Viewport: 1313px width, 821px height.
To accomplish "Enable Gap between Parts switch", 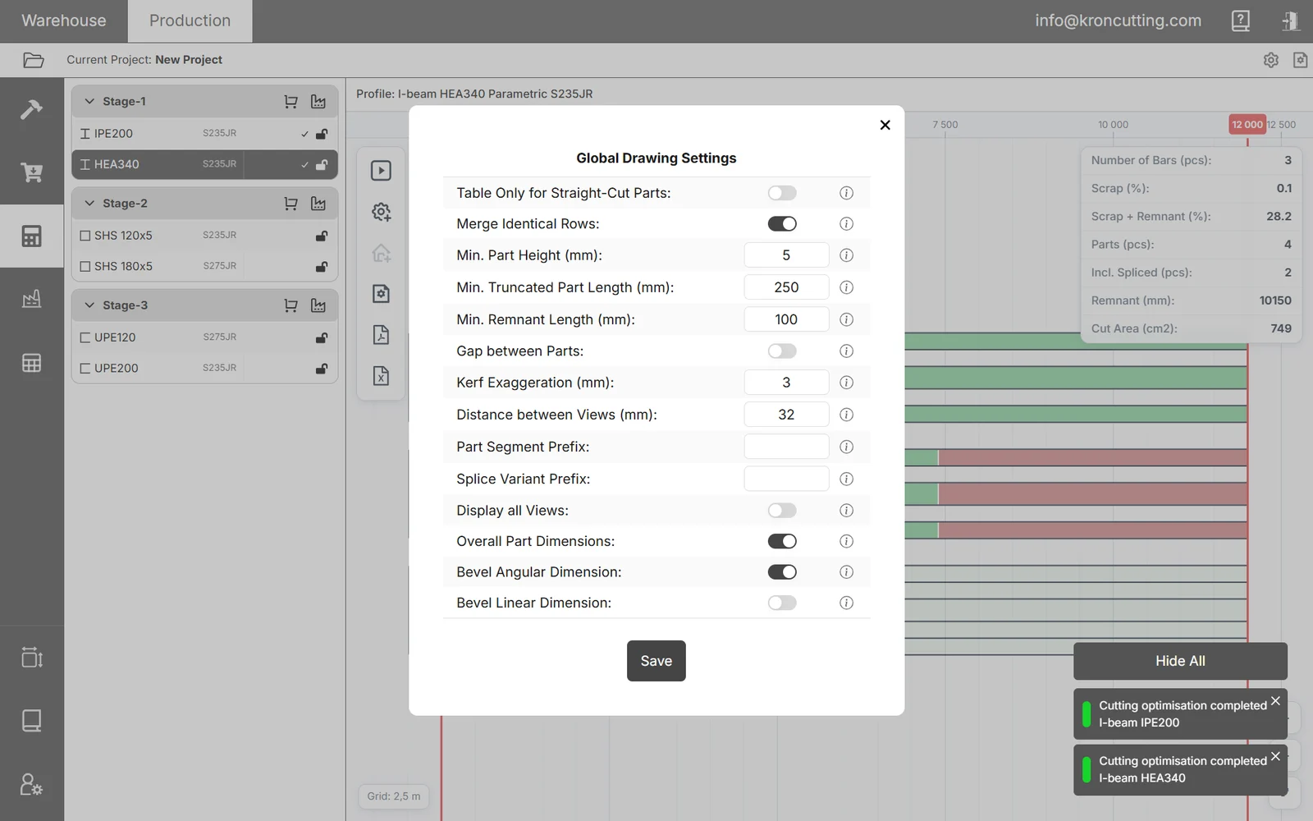I will click(x=782, y=351).
